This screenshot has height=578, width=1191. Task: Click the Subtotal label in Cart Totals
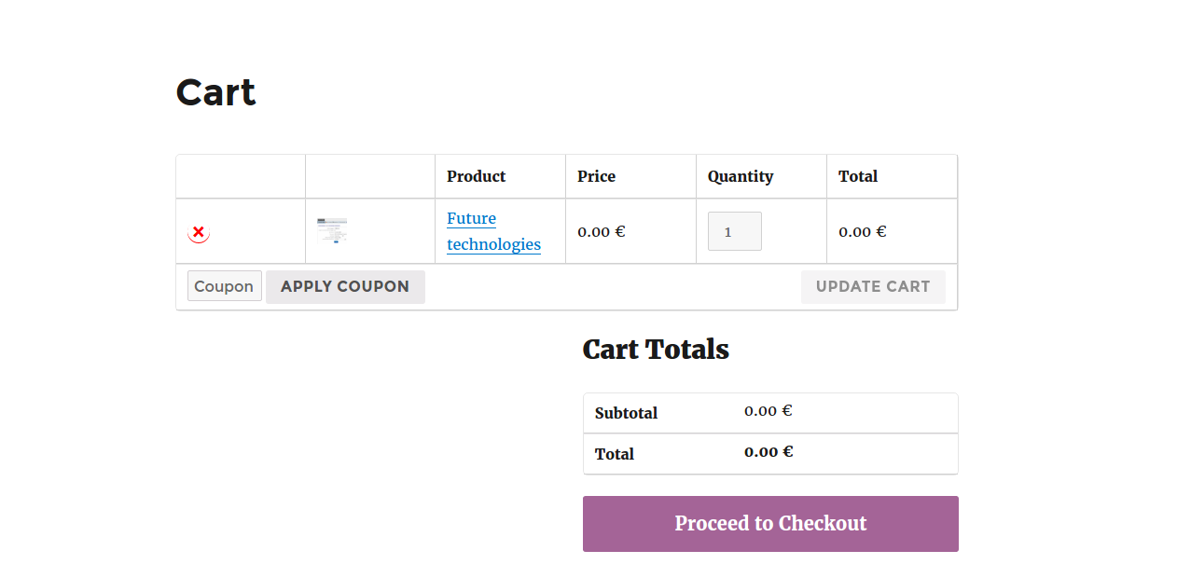click(x=626, y=413)
